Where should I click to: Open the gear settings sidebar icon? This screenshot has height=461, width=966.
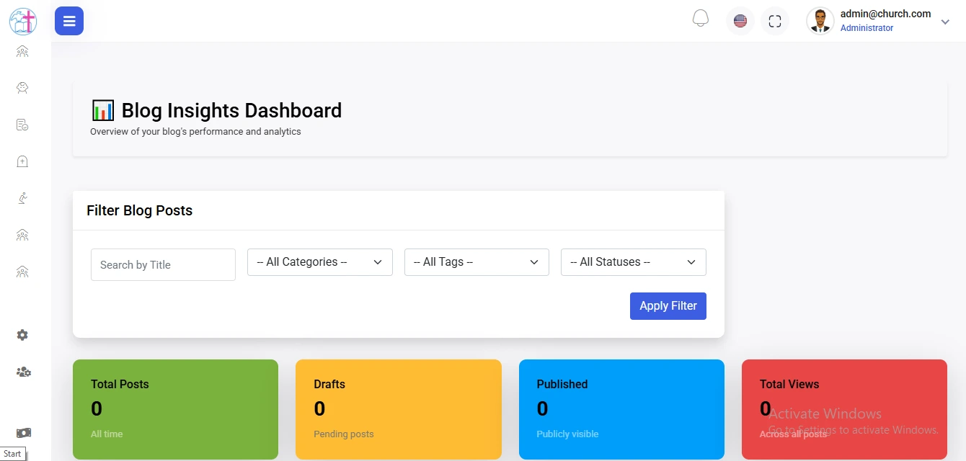point(22,335)
